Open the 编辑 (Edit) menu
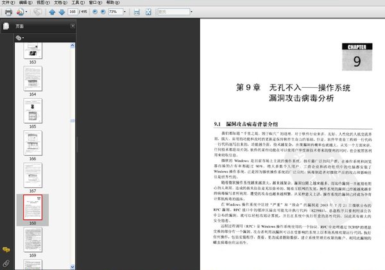 [x=26, y=3]
